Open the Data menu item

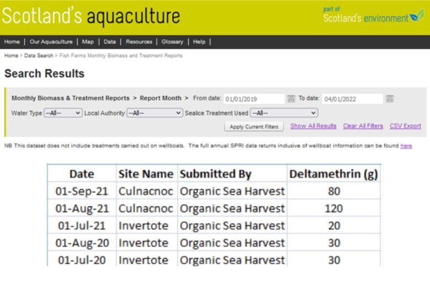tap(109, 42)
